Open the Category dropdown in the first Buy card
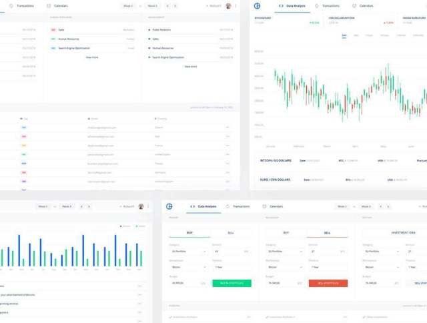427x323 pixels. click(189, 252)
